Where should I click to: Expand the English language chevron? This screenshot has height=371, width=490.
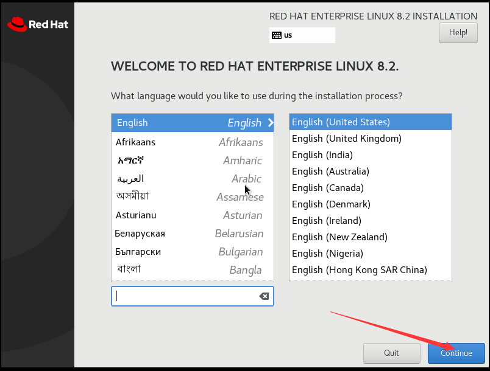pyautogui.click(x=271, y=123)
